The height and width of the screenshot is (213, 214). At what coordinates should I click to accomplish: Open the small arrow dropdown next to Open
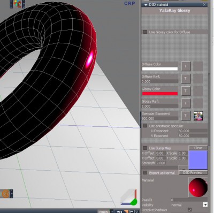click(x=112, y=211)
